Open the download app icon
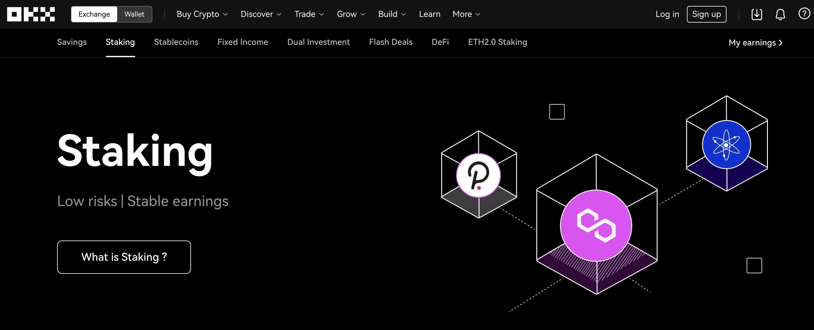The height and width of the screenshot is (330, 814). point(757,14)
